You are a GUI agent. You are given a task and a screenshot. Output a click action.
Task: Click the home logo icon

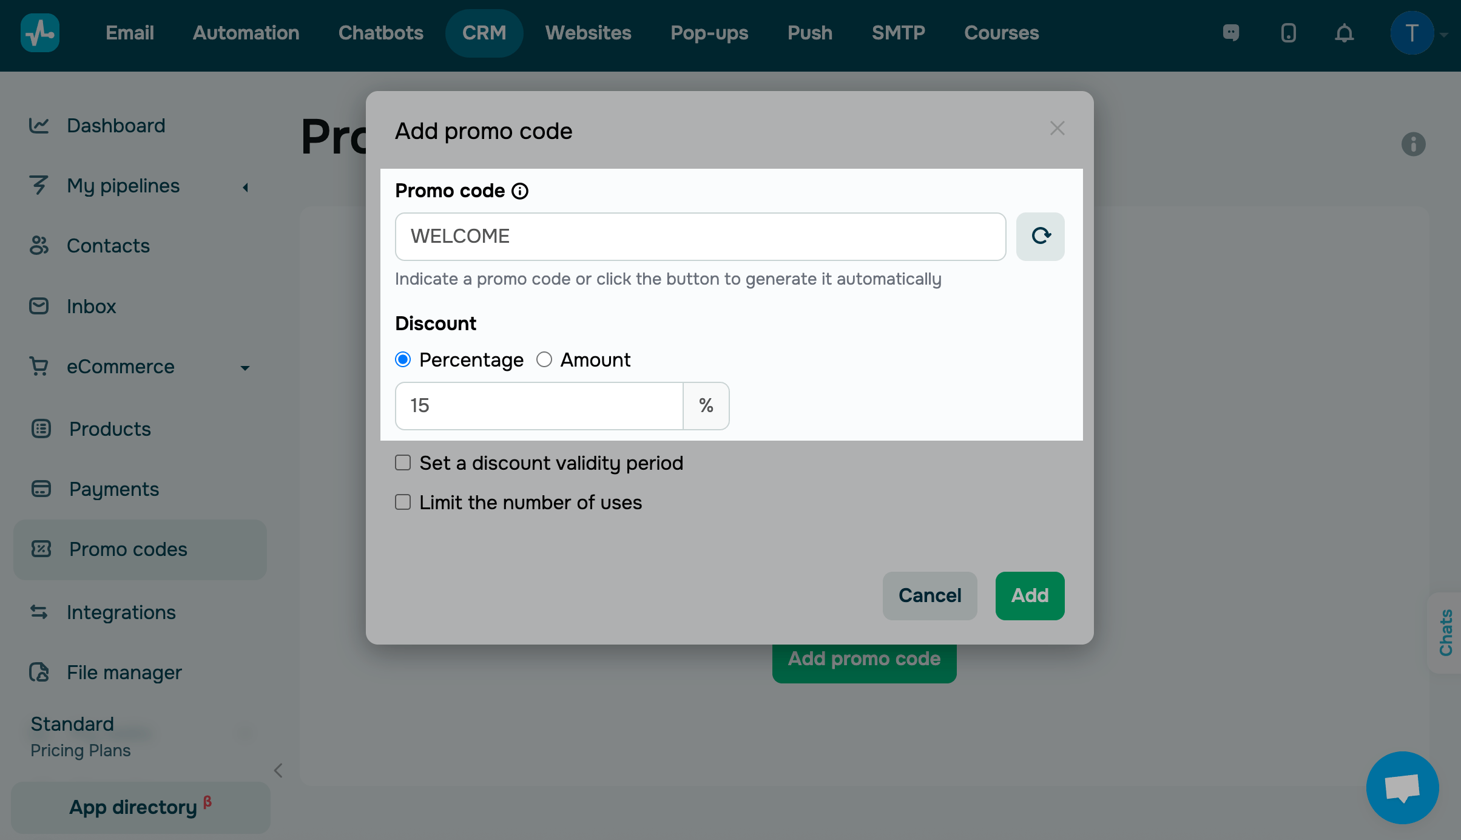click(x=40, y=33)
